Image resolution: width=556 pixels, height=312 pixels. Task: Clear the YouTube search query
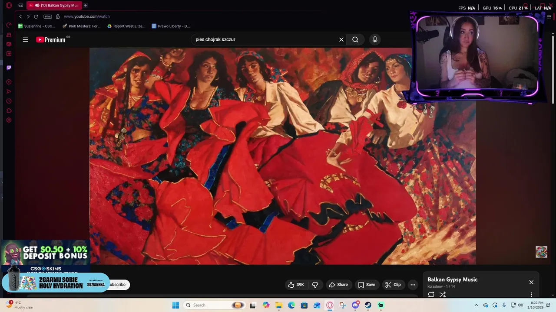click(x=341, y=39)
